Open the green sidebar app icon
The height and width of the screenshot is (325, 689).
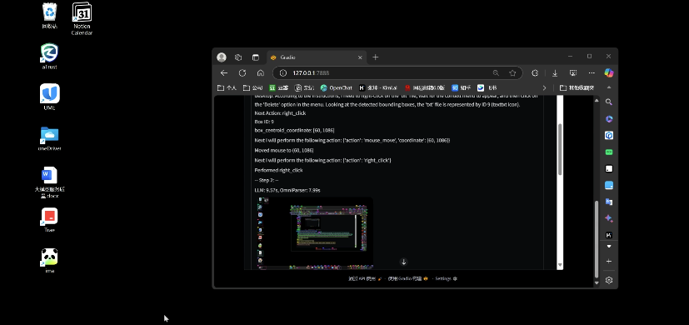608,152
